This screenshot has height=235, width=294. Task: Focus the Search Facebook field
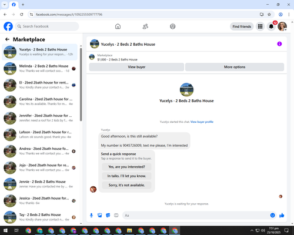click(x=47, y=26)
